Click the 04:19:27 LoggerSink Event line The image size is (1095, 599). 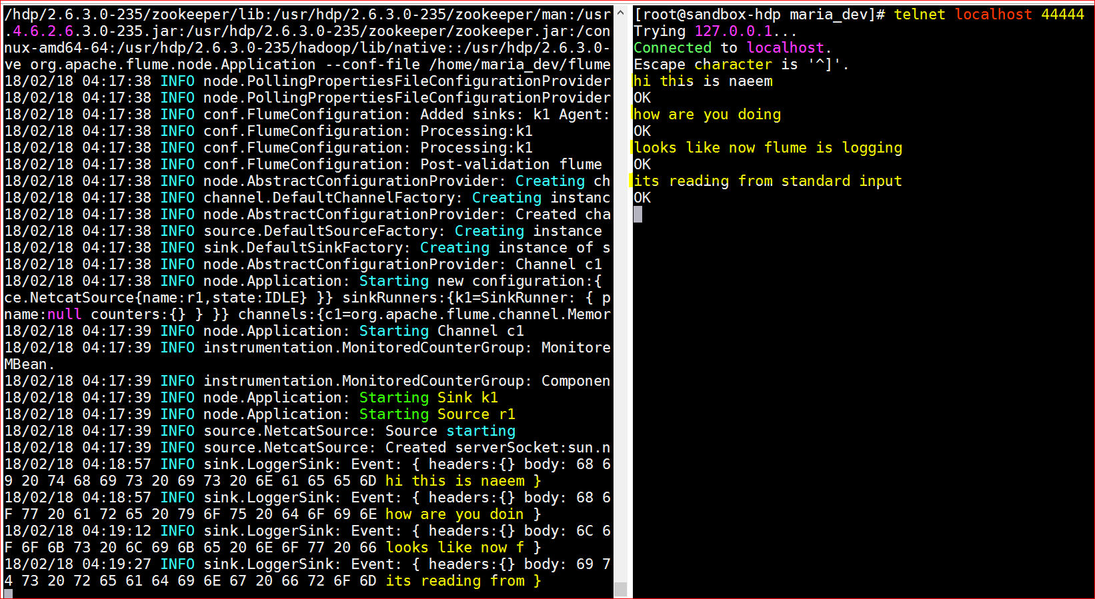pyautogui.click(x=307, y=564)
